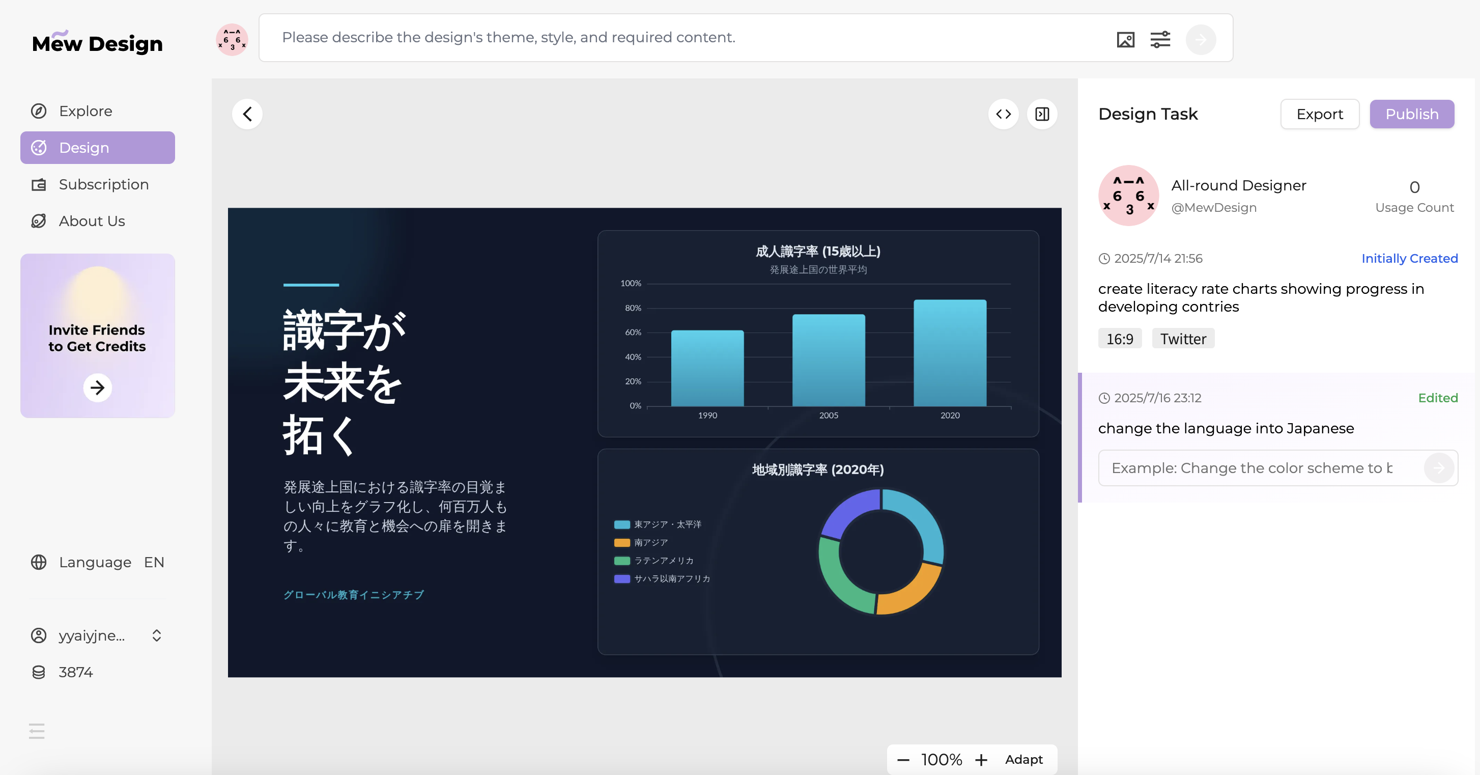Click the 16:9 aspect ratio tag
Image resolution: width=1480 pixels, height=775 pixels.
click(1120, 339)
